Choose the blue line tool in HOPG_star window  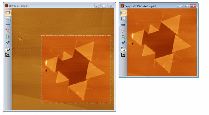(7, 25)
